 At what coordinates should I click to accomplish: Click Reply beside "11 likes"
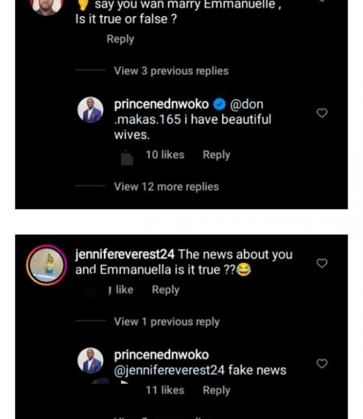tap(216, 390)
